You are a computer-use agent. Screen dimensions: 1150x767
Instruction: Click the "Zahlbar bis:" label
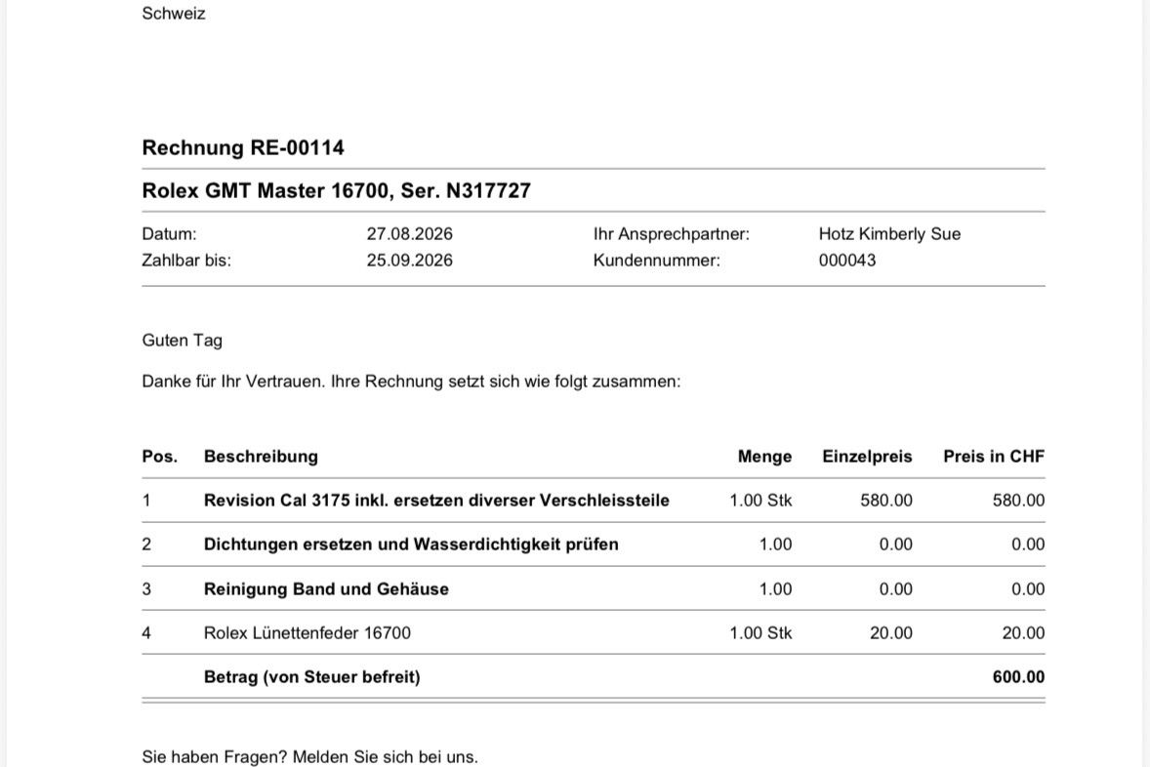tap(186, 261)
